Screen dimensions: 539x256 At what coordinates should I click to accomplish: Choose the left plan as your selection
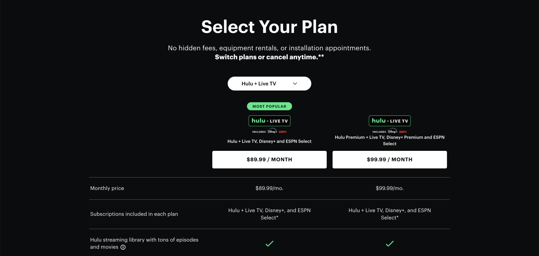(x=269, y=159)
